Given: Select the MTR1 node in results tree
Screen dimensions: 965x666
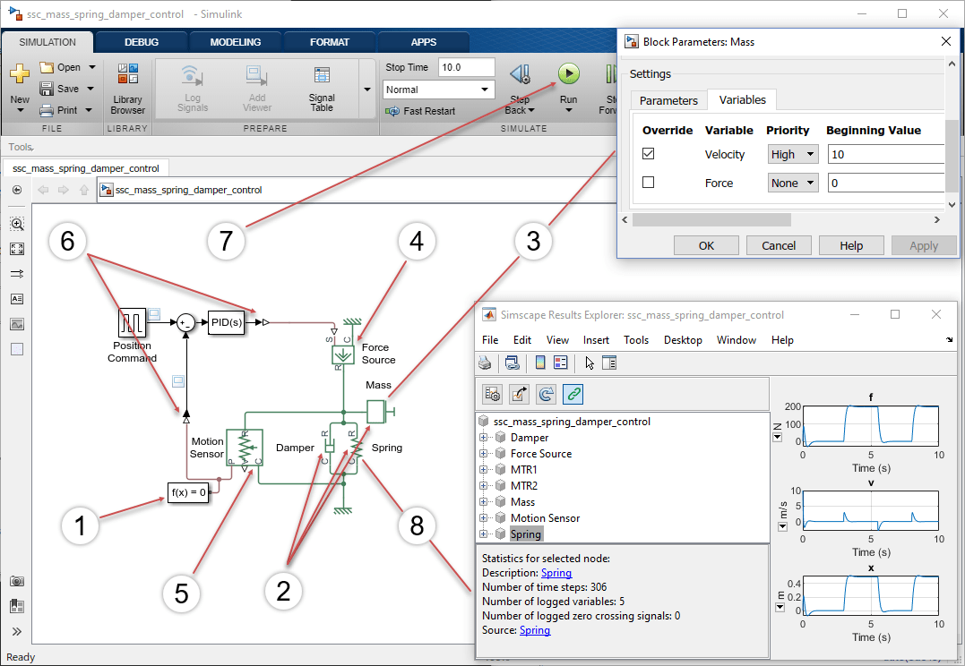Looking at the screenshot, I should pyautogui.click(x=523, y=470).
